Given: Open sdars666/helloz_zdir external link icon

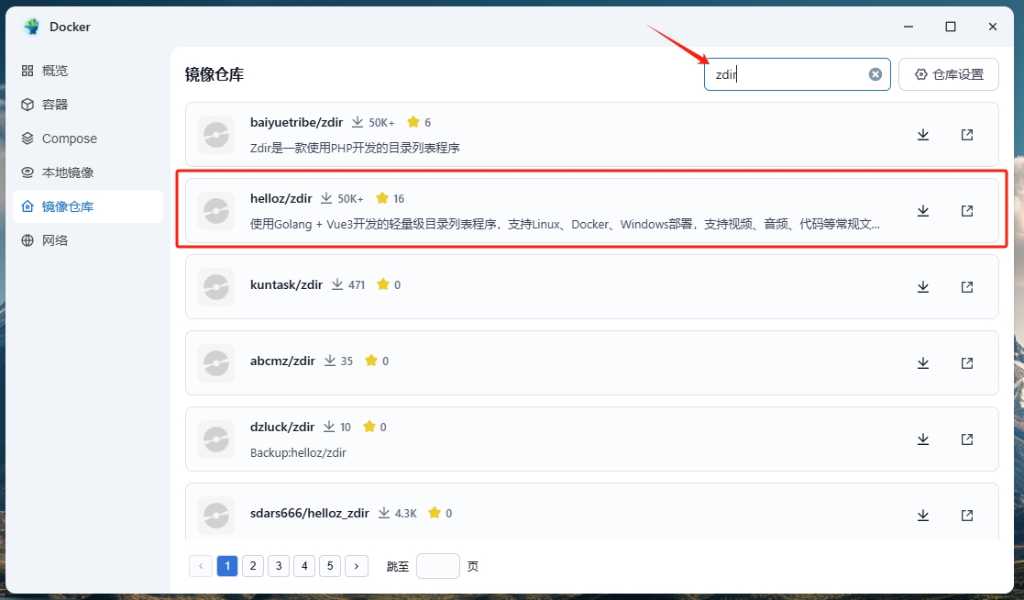Looking at the screenshot, I should (967, 515).
